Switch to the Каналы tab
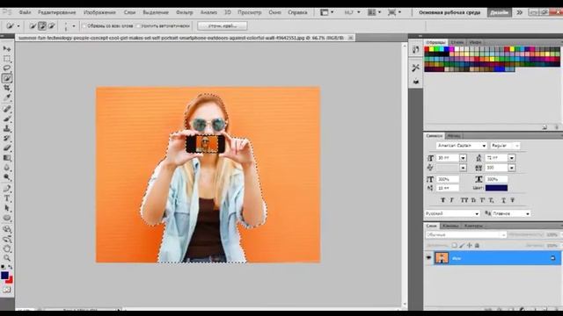Viewport: 563px width, 316px height. pyautogui.click(x=450, y=226)
